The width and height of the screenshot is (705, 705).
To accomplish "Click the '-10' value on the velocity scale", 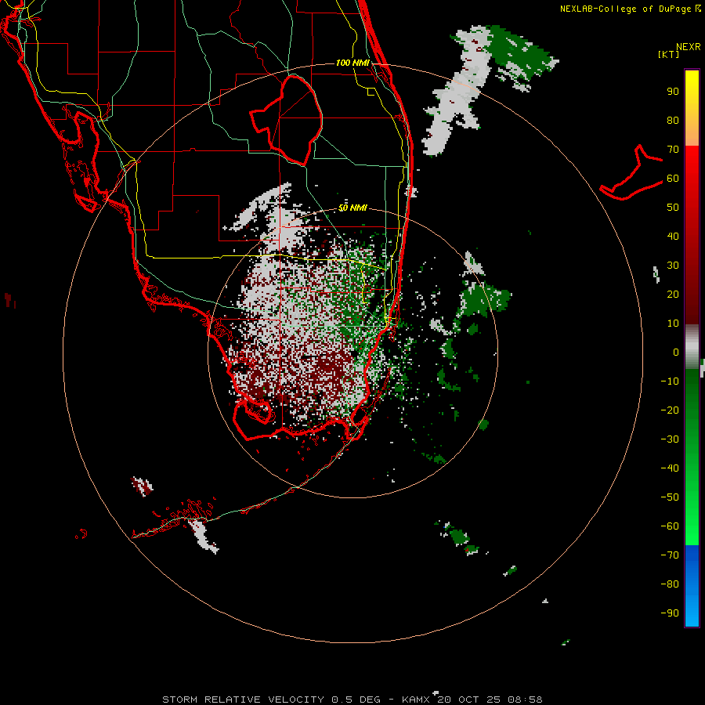I will [x=670, y=381].
